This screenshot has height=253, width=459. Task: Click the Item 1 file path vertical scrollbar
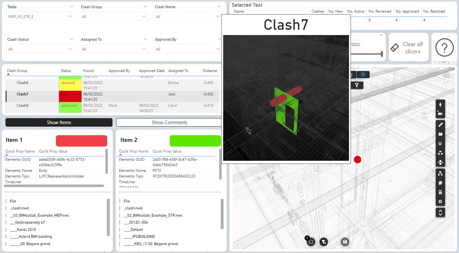108,217
